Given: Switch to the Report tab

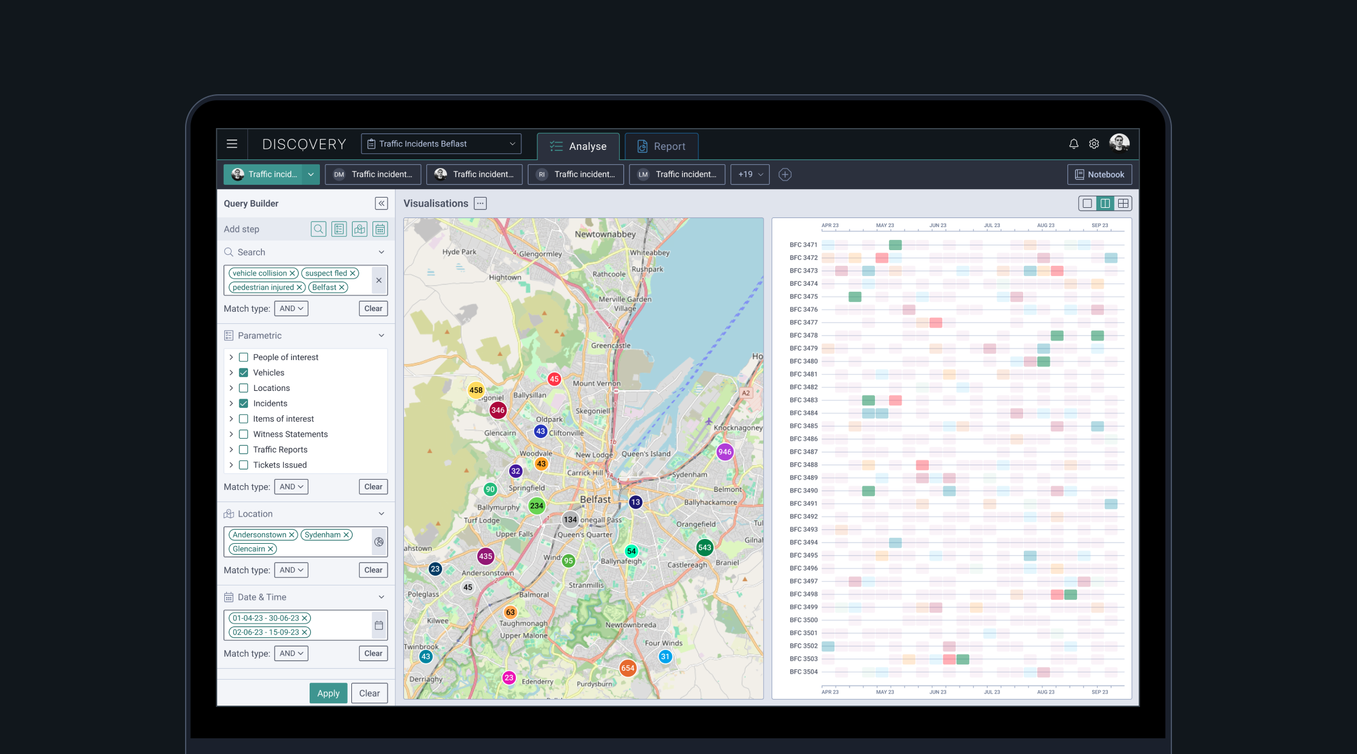Looking at the screenshot, I should tap(661, 146).
